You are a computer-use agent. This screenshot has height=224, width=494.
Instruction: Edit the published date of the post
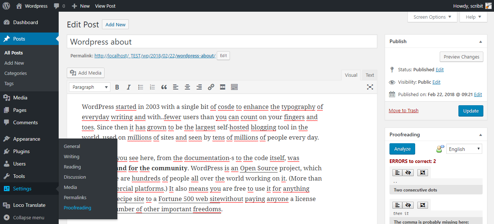pos(478,94)
